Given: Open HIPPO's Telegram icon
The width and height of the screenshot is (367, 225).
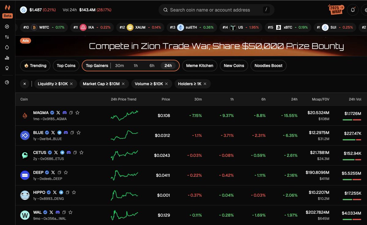Looking at the screenshot, I should click(61, 192).
